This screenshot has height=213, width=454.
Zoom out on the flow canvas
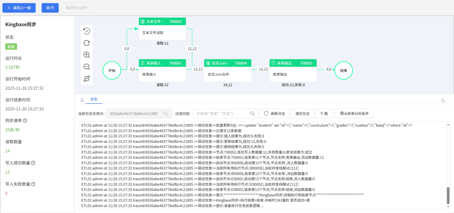[x=86, y=67]
